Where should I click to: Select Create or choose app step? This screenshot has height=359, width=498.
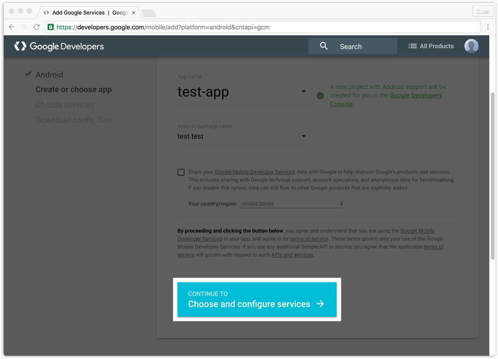[74, 90]
